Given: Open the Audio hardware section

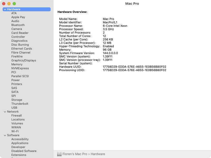Looking at the screenshot, I should (15, 21).
